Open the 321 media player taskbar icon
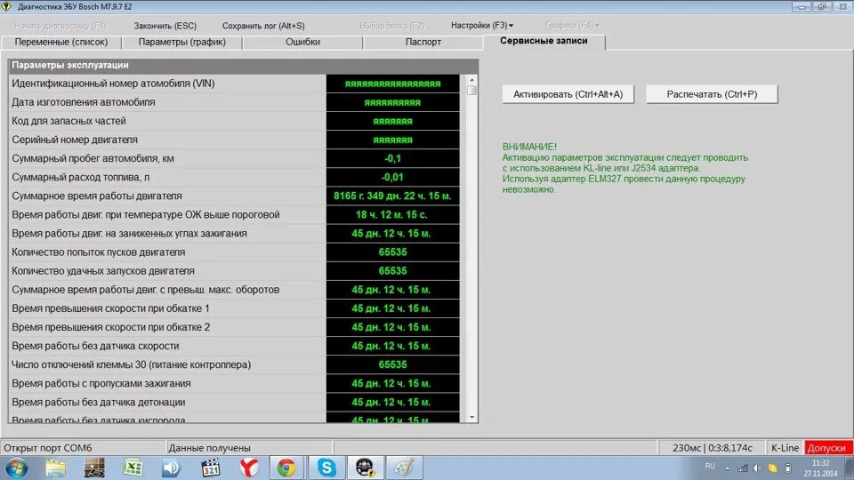 pyautogui.click(x=211, y=468)
